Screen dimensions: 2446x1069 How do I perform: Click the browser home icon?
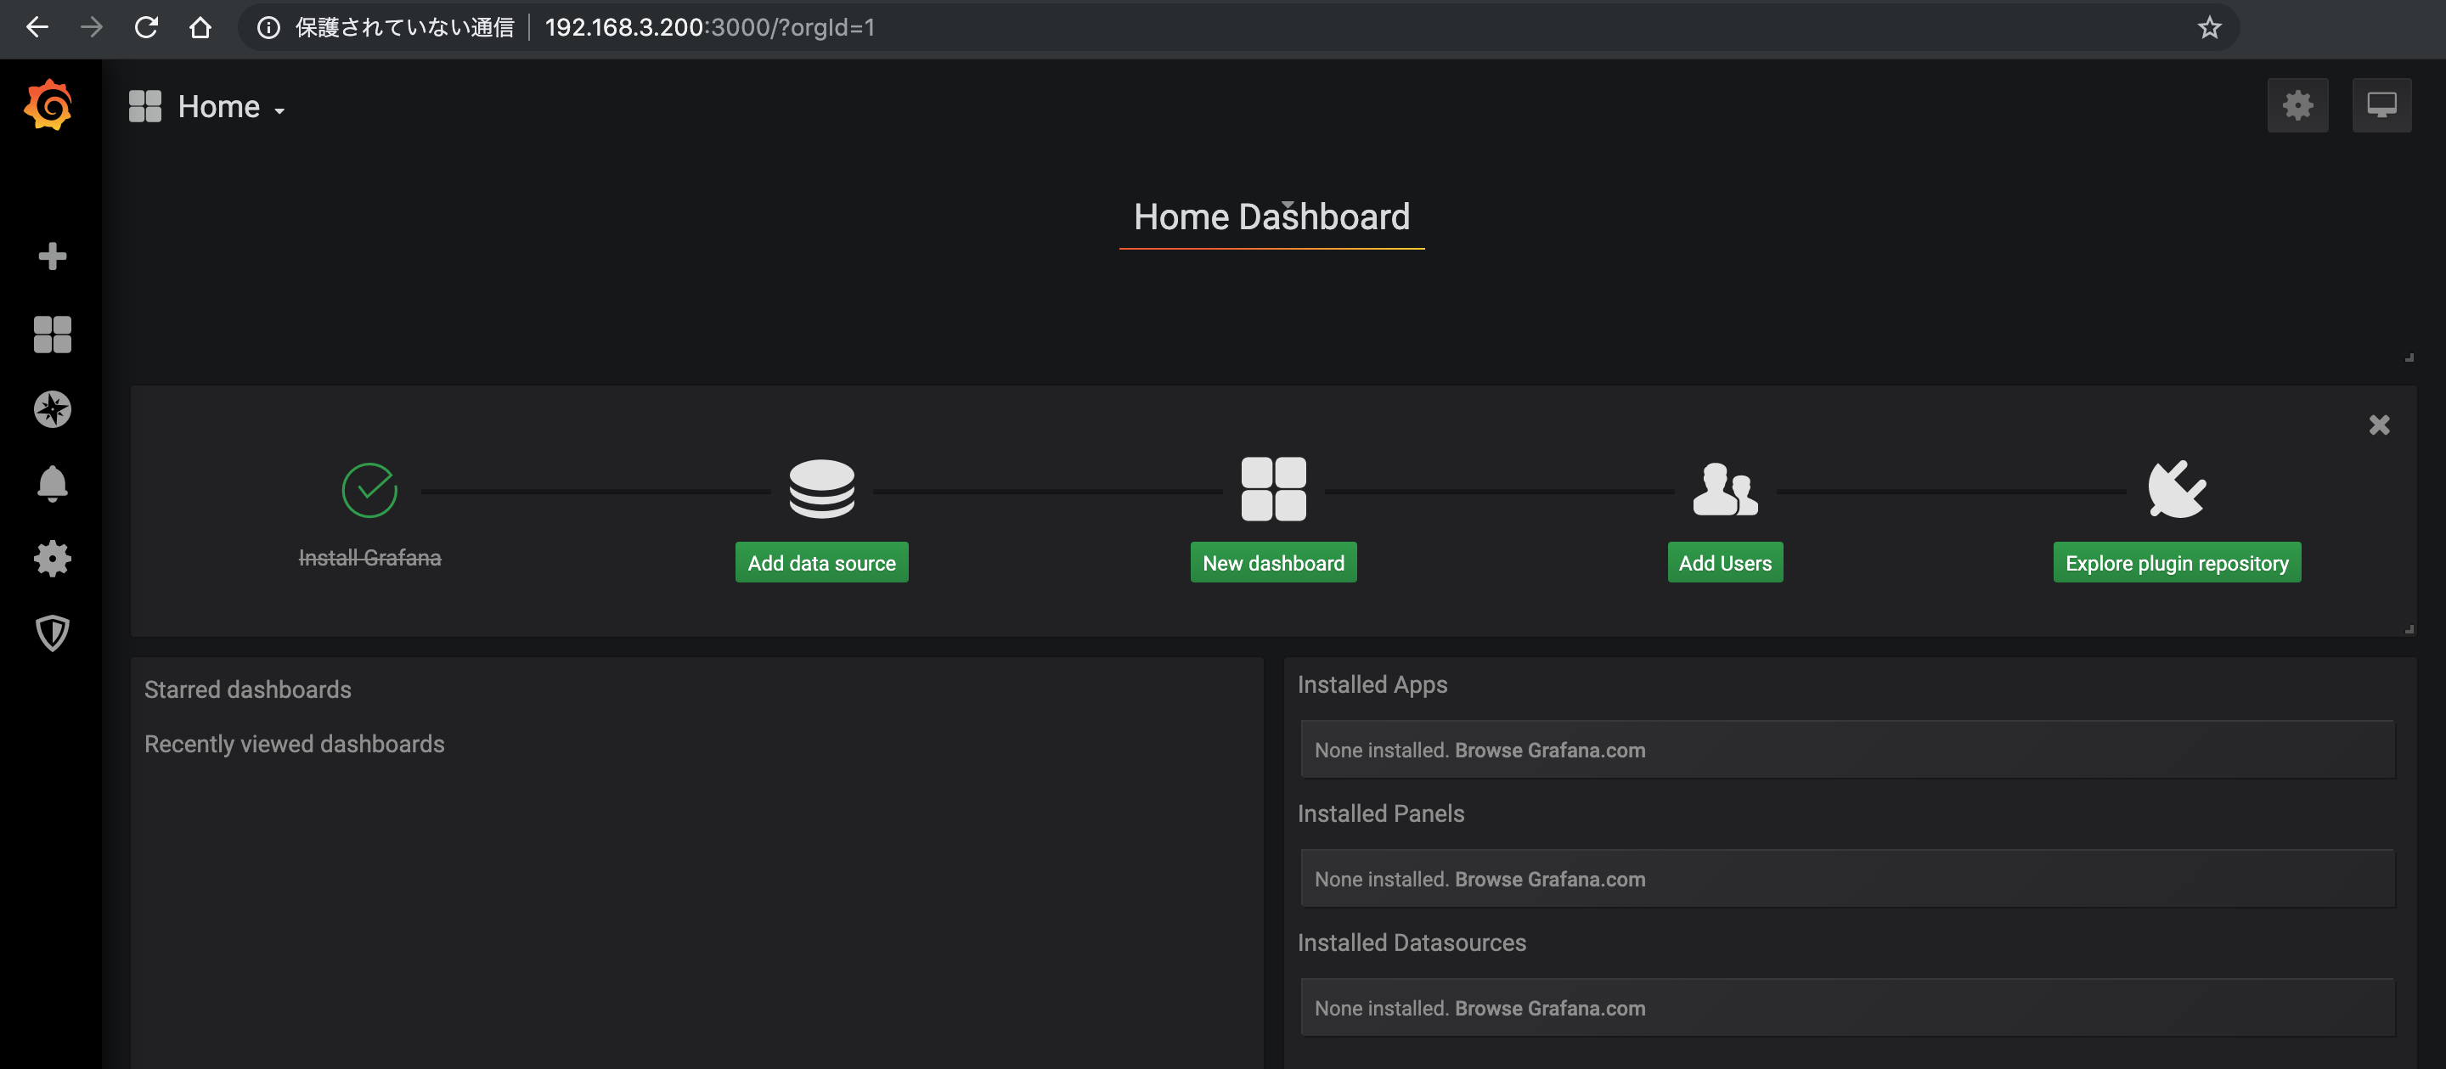point(200,27)
